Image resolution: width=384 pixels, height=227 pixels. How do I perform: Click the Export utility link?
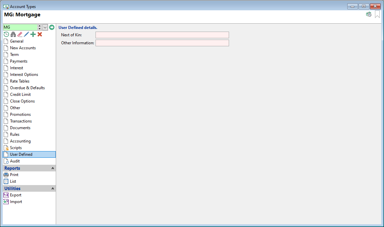tap(16, 195)
